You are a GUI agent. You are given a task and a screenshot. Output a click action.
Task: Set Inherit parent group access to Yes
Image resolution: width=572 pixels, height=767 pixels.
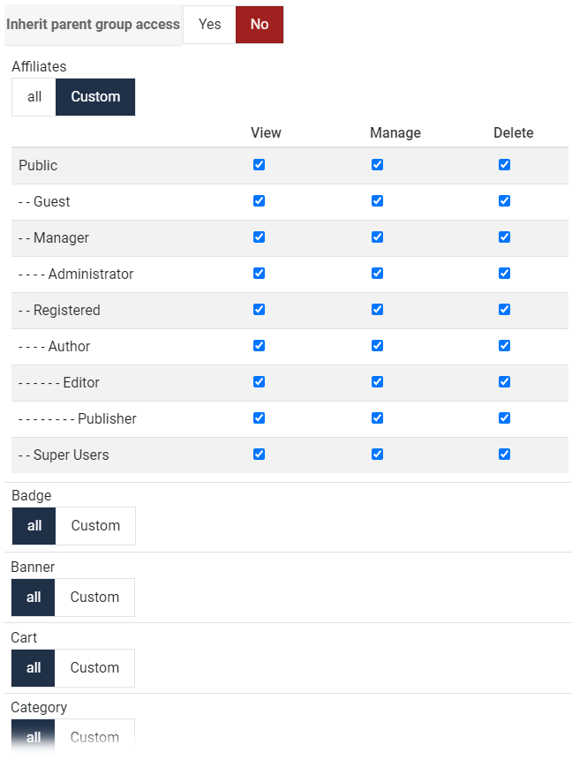point(209,25)
